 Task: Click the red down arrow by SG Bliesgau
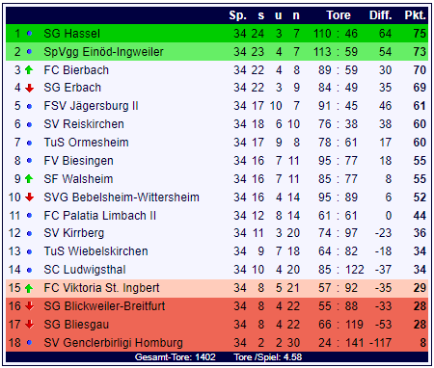coord(29,325)
